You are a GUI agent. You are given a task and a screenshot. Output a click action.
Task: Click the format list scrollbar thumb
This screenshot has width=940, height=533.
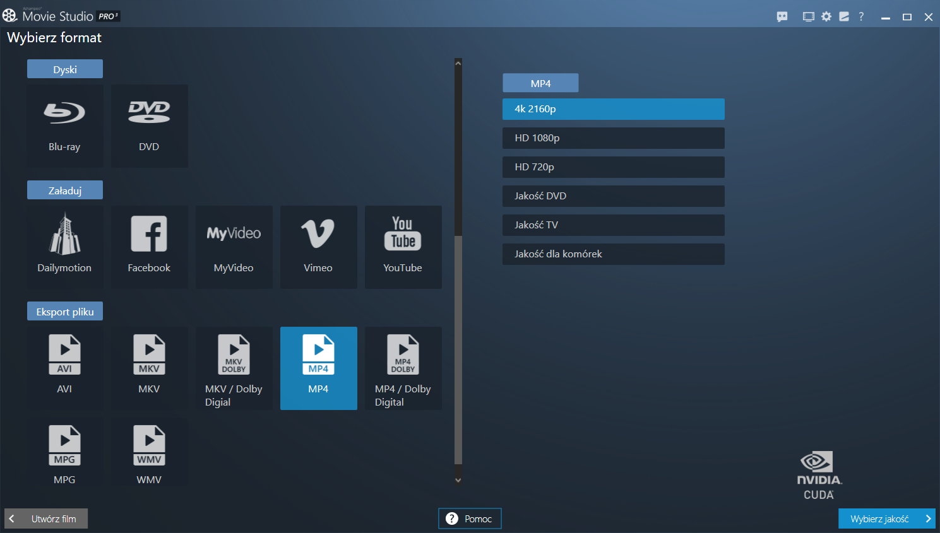tap(458, 350)
